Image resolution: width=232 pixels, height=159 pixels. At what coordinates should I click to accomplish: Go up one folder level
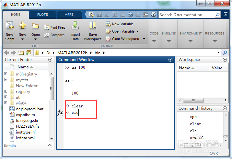click(21, 53)
